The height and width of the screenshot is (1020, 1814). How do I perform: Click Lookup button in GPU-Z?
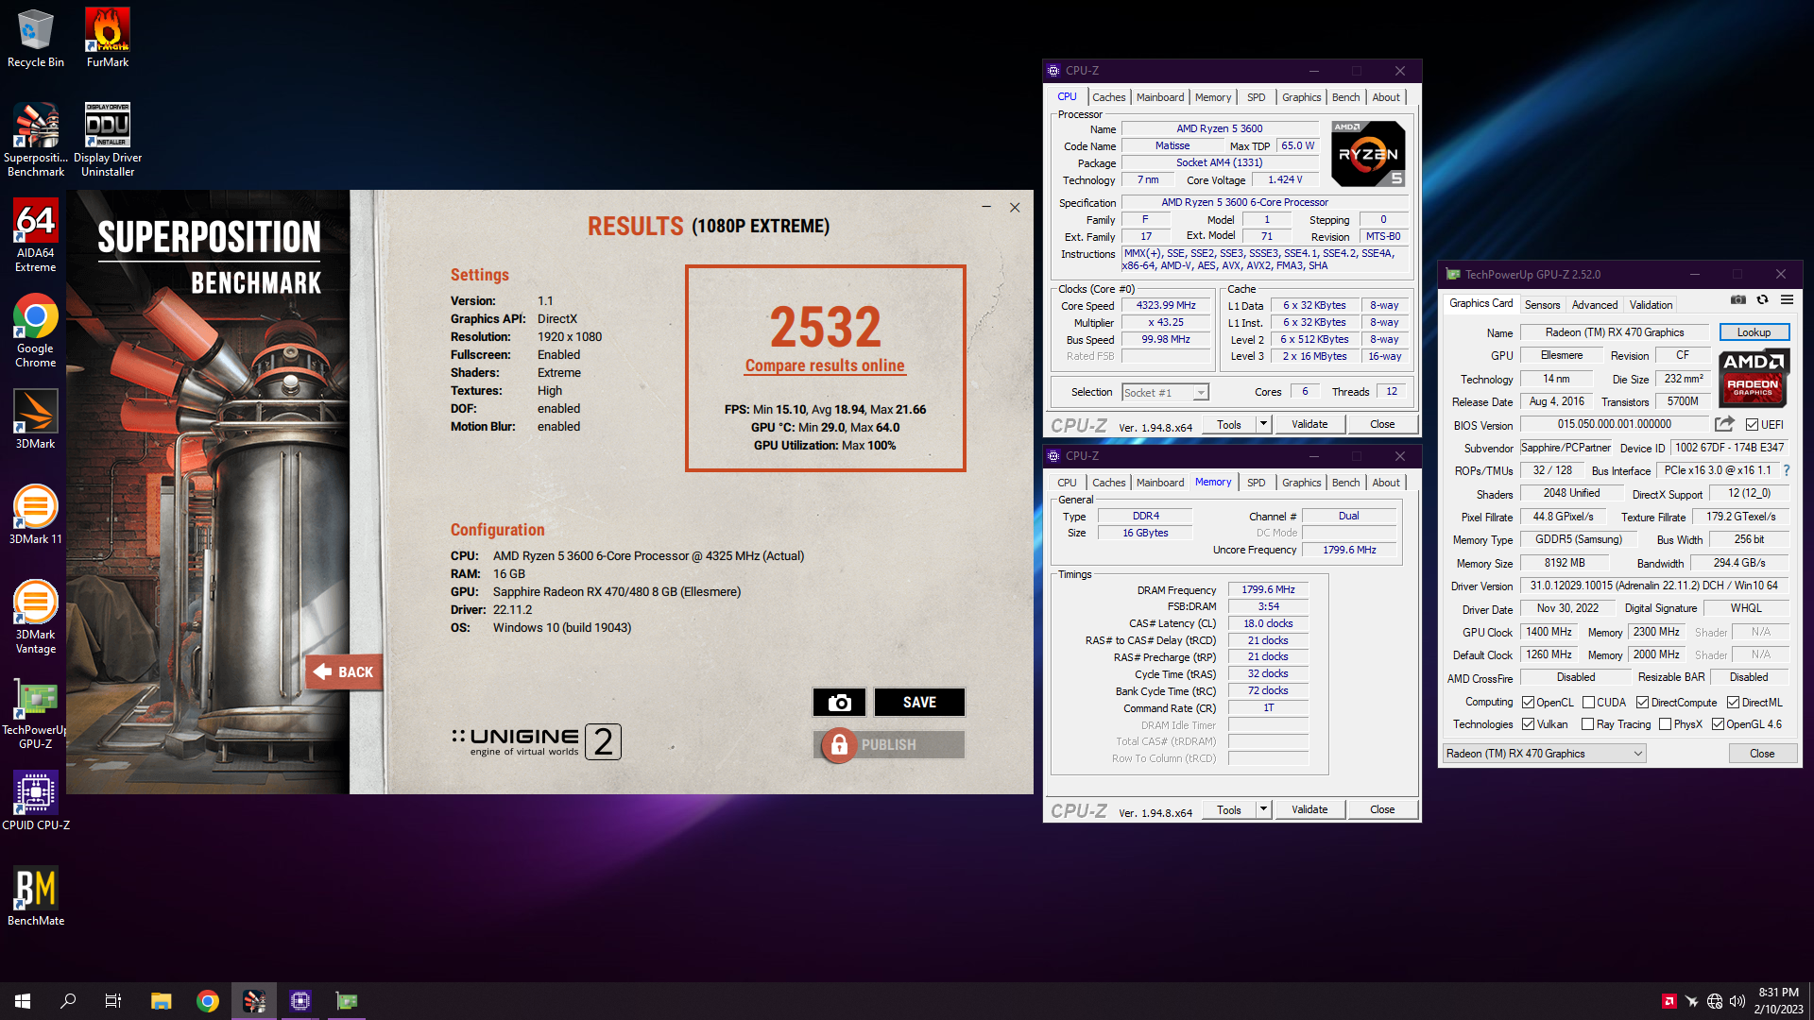pos(1754,332)
